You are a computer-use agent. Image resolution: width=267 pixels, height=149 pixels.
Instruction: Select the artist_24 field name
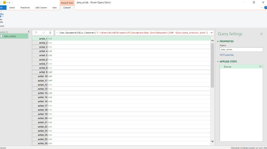43,135
